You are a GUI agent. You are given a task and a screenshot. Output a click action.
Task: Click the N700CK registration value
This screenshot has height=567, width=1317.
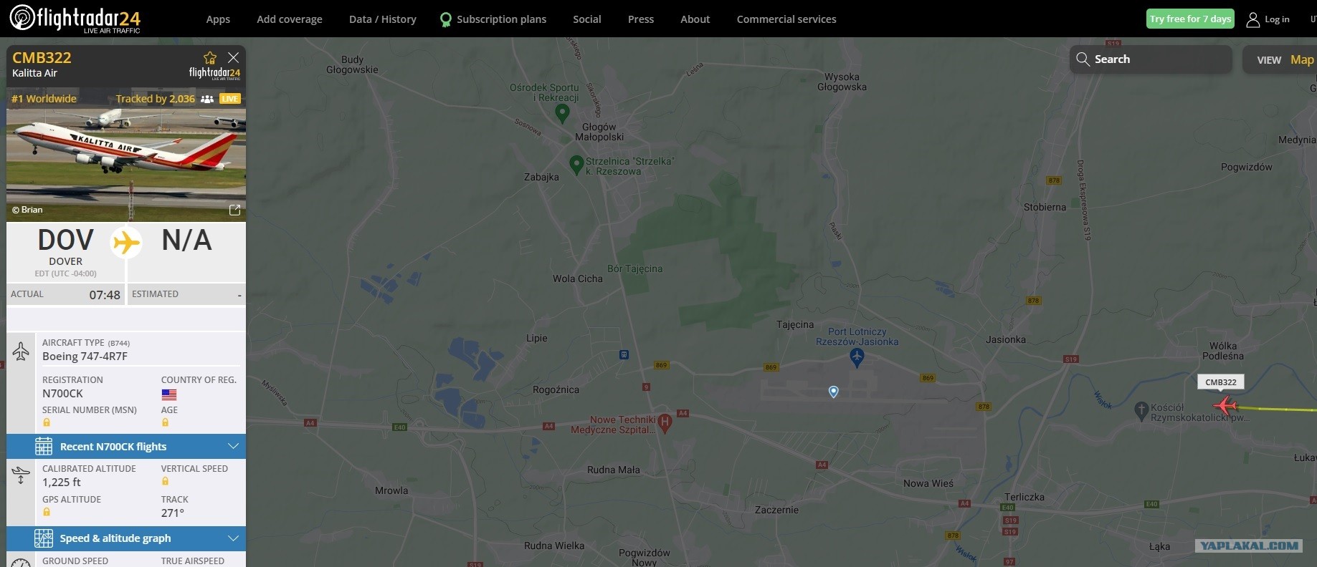(x=62, y=394)
